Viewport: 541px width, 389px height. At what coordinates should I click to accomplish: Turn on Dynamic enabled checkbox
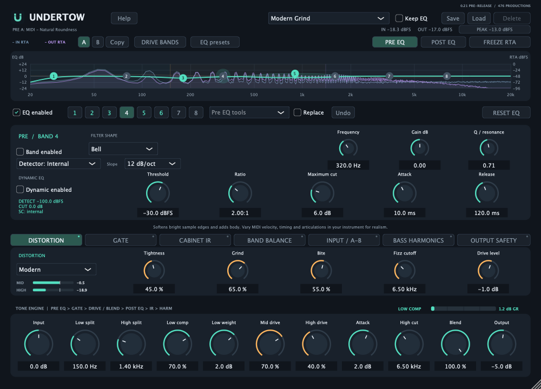[x=20, y=190]
